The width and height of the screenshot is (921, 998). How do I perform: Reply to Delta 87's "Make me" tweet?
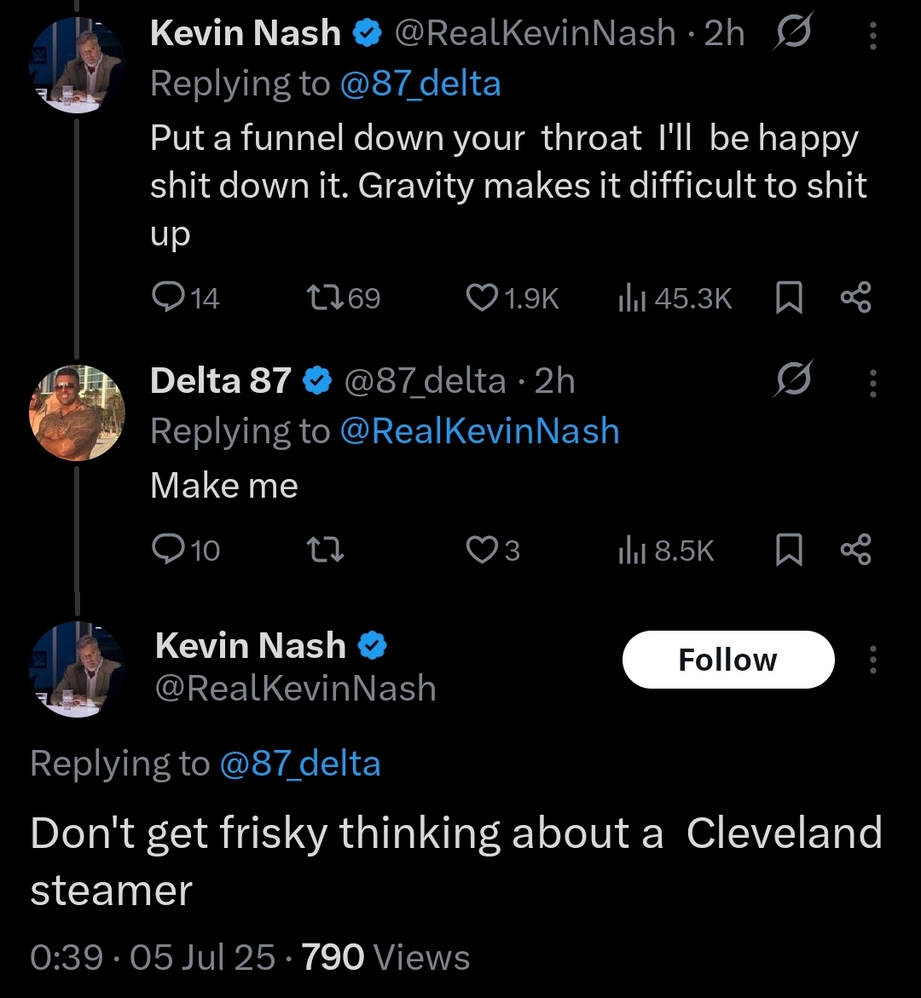coord(164,551)
